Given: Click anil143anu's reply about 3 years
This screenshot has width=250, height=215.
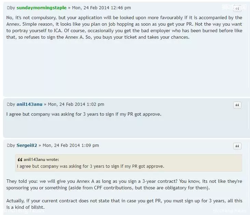Looking at the screenshot, I should 84,114.
